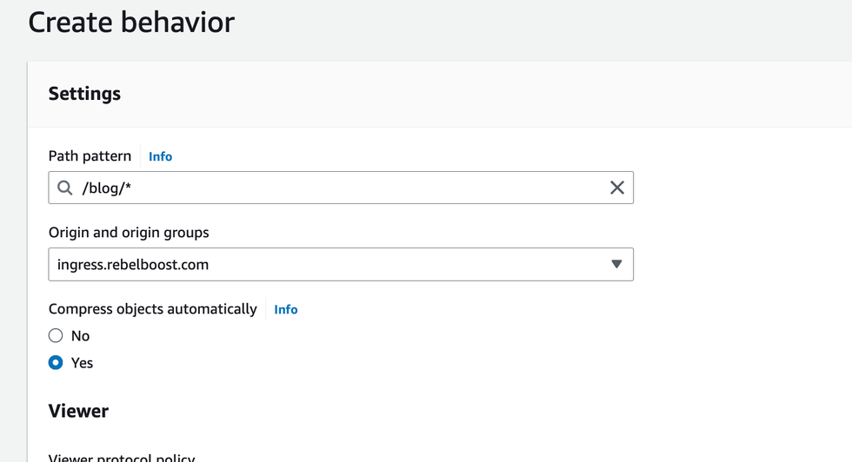The image size is (852, 462).
Task: Click the "Yes" option label text
Action: click(82, 363)
